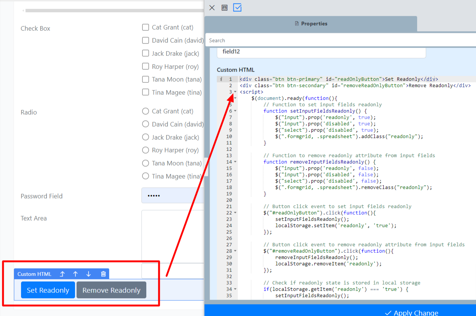
Task: Click the Remove Readonly button
Action: (111, 290)
